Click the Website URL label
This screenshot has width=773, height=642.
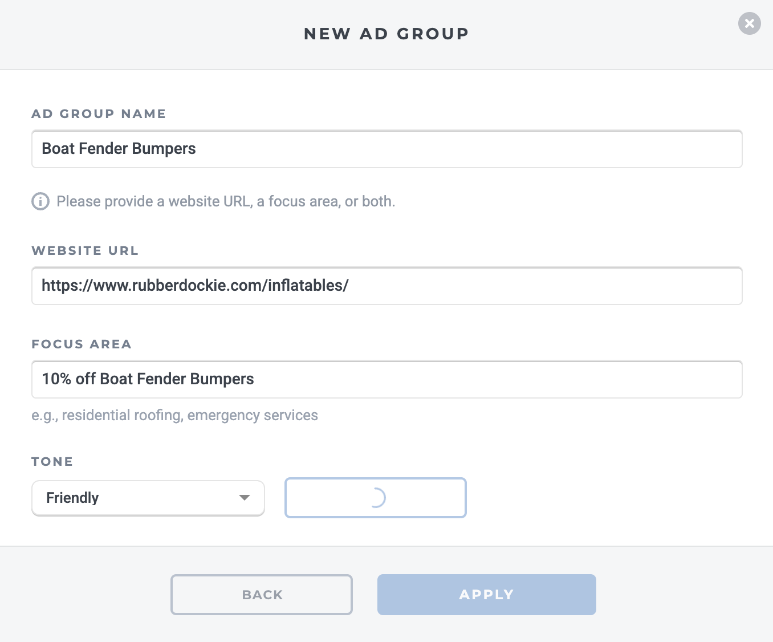(x=85, y=250)
